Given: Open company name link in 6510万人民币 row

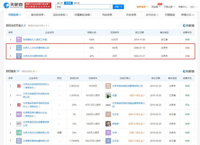Looking at the screenshot, I should click(36, 95).
